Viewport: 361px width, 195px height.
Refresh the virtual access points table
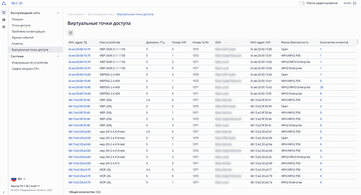(71, 33)
